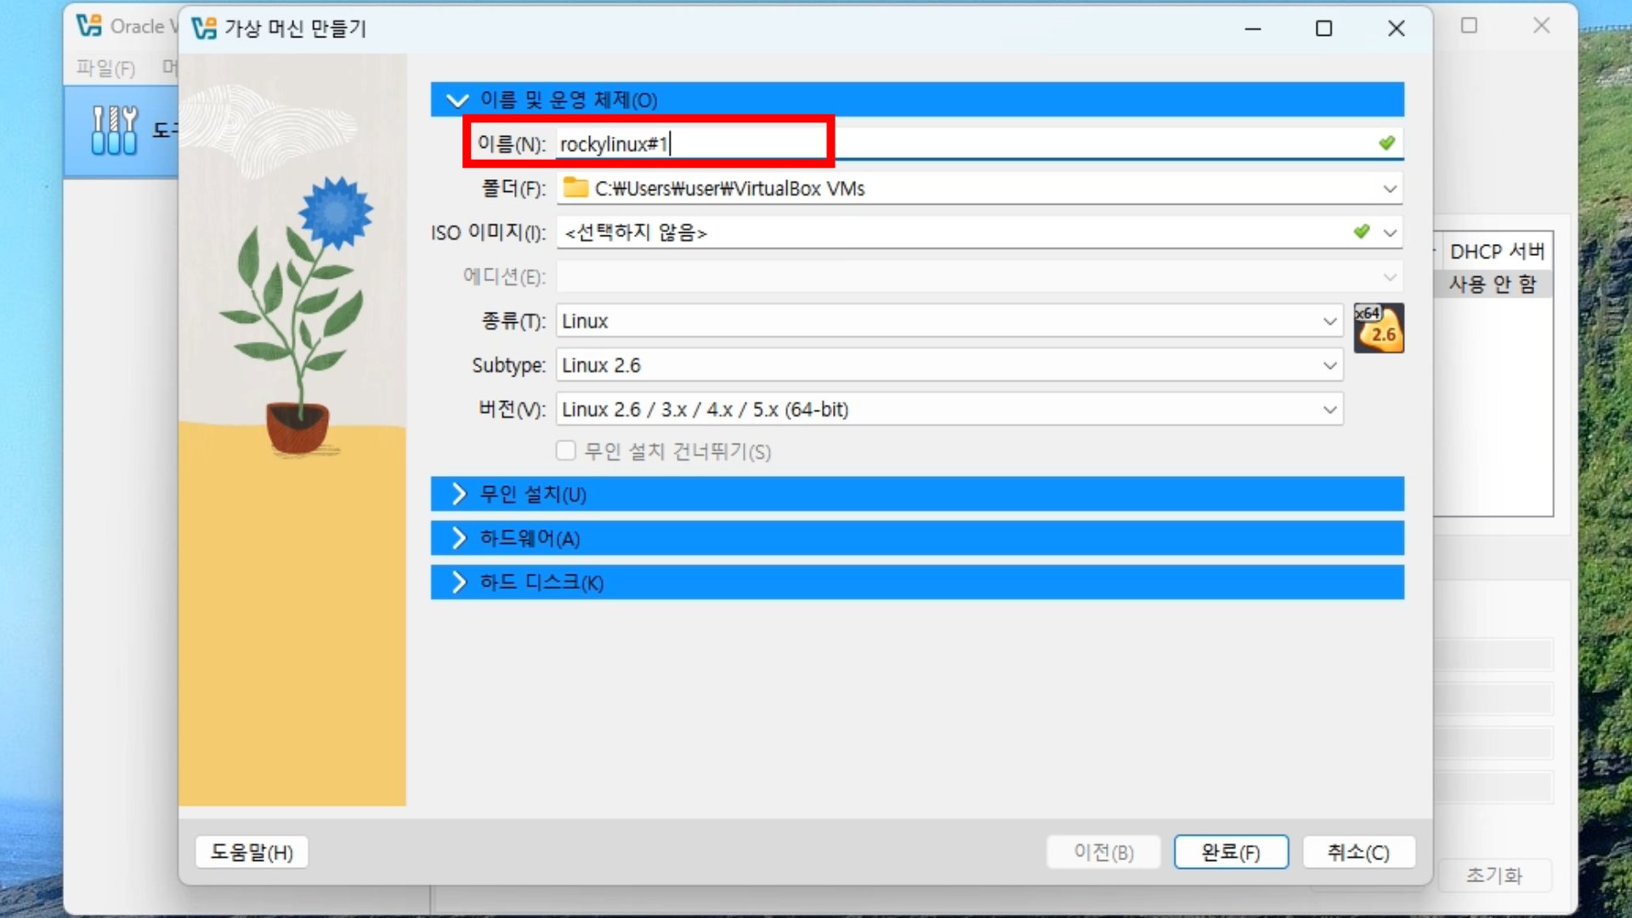Image resolution: width=1632 pixels, height=918 pixels.
Task: Click the green checkmark in name field
Action: [x=1386, y=143]
